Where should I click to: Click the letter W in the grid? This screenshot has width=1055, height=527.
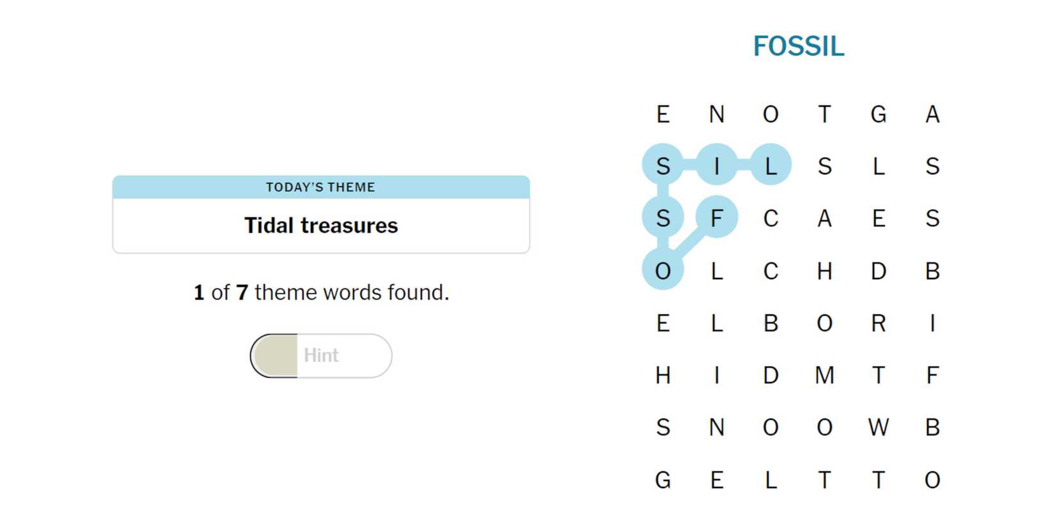[878, 427]
